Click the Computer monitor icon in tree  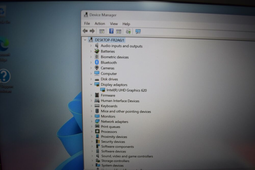click(x=97, y=73)
